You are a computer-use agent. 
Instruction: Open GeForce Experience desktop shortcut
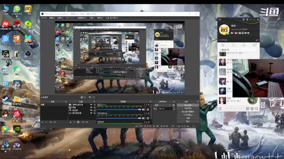17,131
